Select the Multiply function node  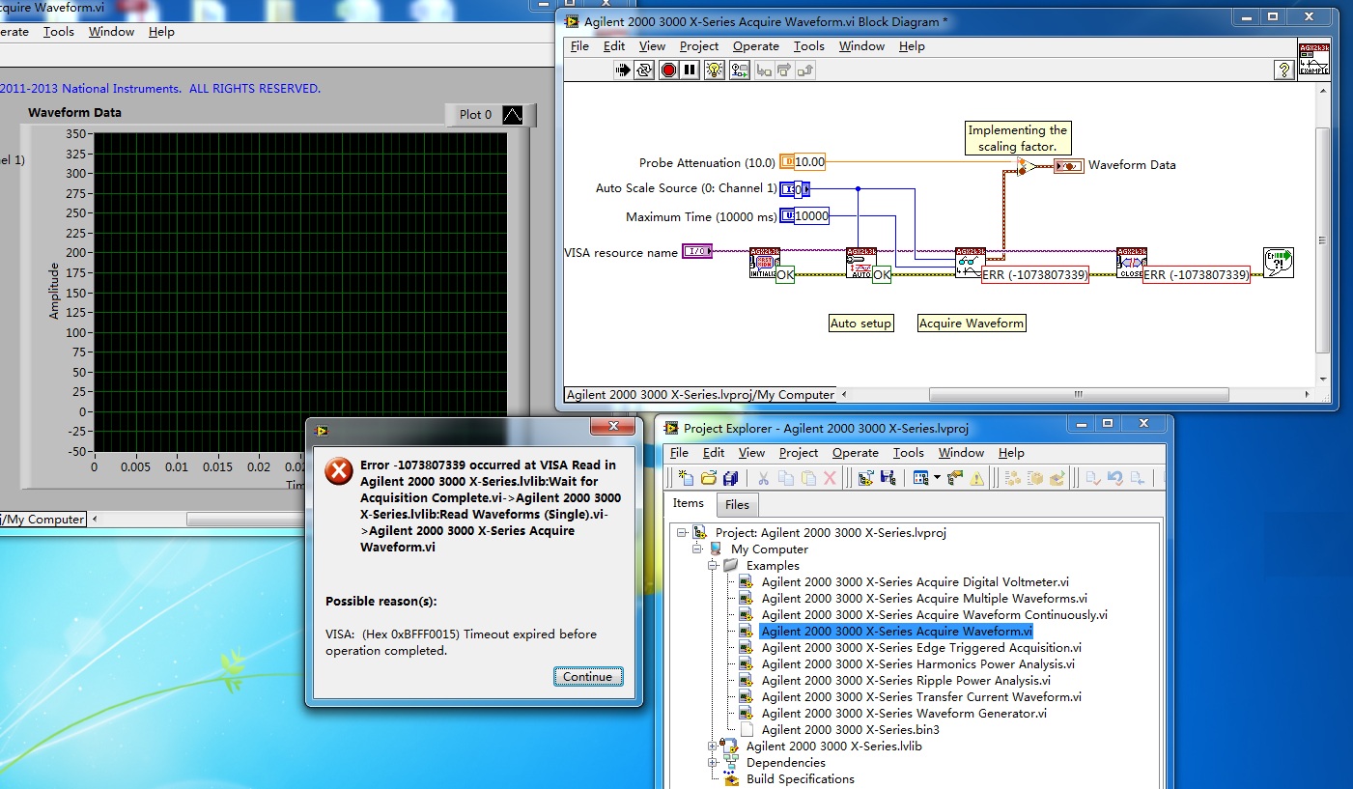pos(1028,166)
